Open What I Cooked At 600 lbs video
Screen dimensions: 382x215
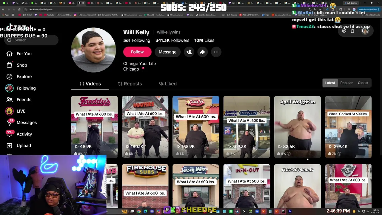[x=348, y=127]
